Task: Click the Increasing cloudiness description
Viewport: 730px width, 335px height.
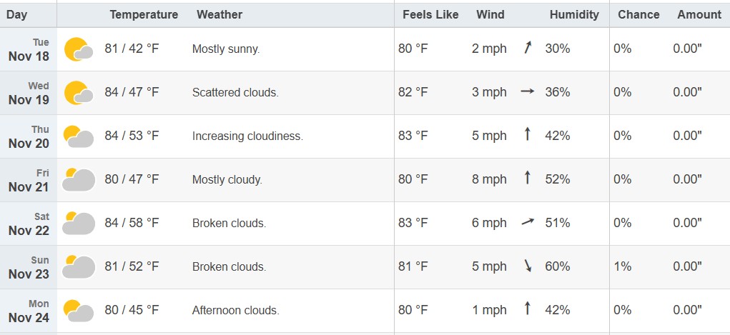Action: 247,136
